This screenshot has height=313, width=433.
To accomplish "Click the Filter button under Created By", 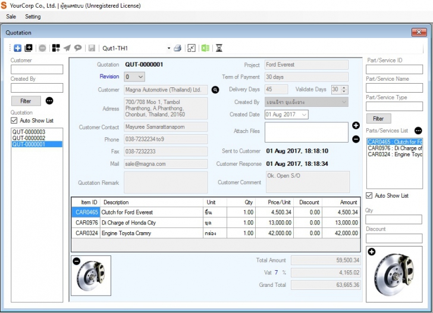I will tap(26, 101).
